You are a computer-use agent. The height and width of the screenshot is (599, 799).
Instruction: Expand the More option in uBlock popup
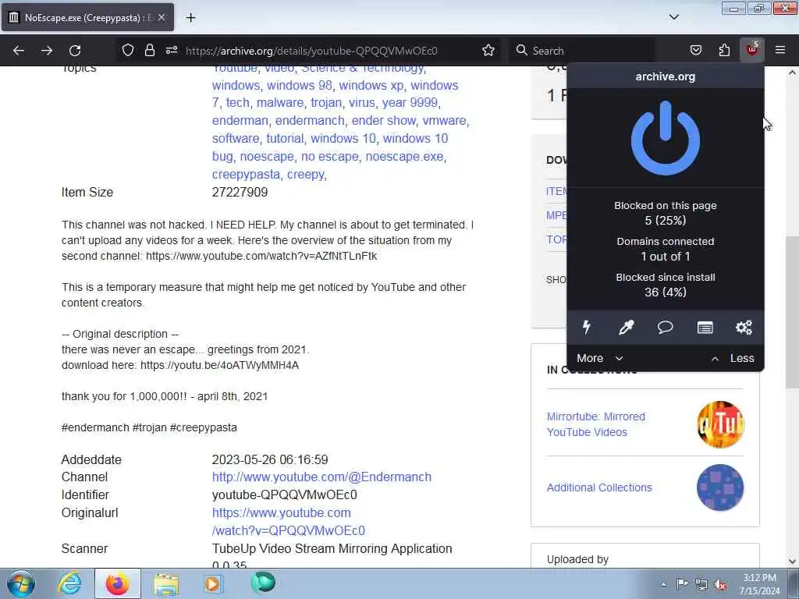tap(600, 358)
